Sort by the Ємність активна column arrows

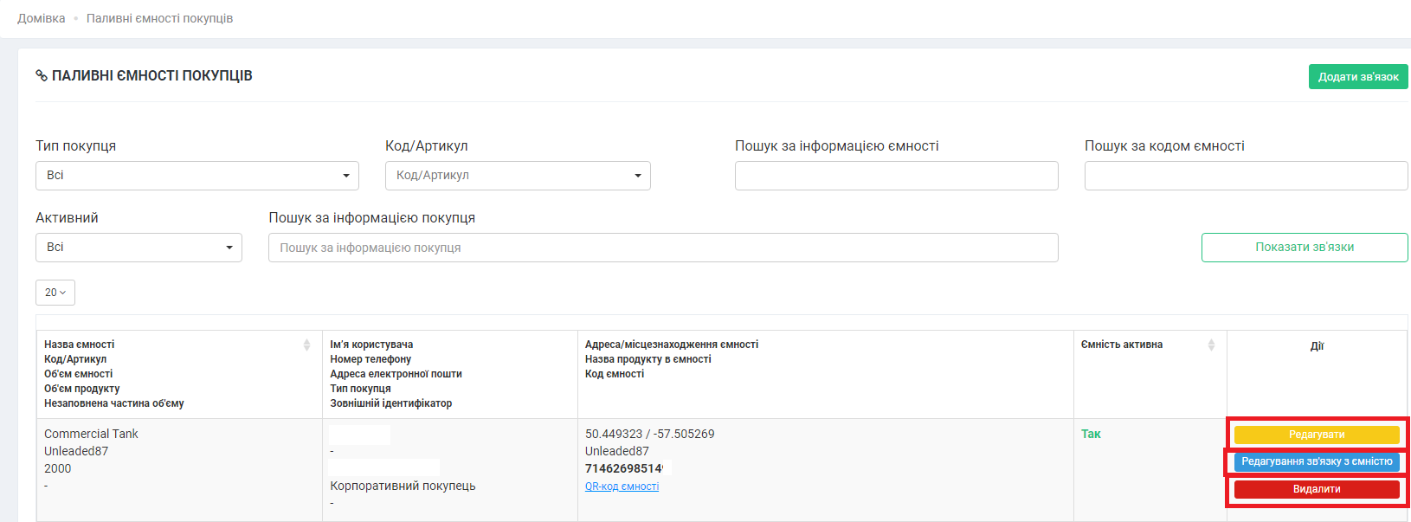[x=1211, y=345]
